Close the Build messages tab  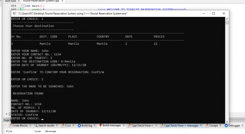pos(124,125)
